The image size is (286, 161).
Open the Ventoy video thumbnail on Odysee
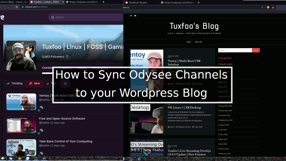(21, 102)
